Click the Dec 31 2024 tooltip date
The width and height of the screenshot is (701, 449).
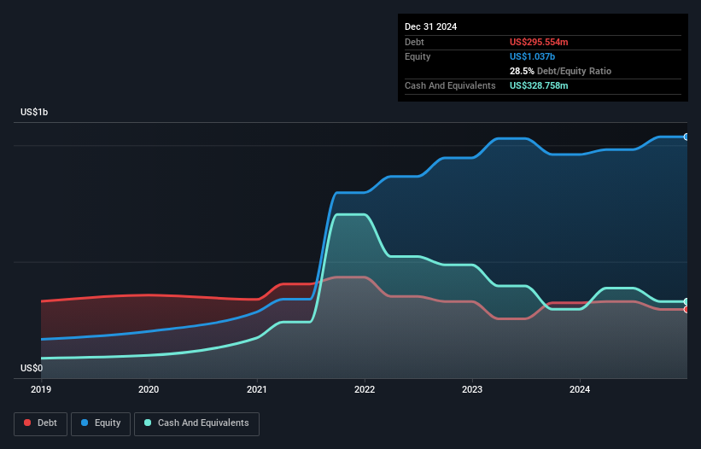430,26
